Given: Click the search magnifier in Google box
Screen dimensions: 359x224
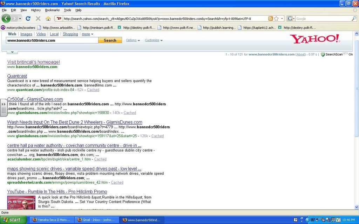Looking at the screenshot, I should (354, 19).
